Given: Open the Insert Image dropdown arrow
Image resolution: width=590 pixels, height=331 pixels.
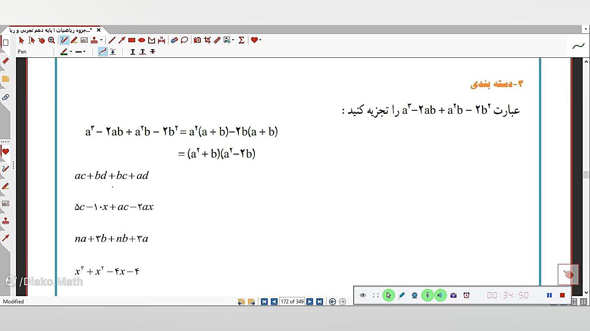Looking at the screenshot, I should coord(233,40).
